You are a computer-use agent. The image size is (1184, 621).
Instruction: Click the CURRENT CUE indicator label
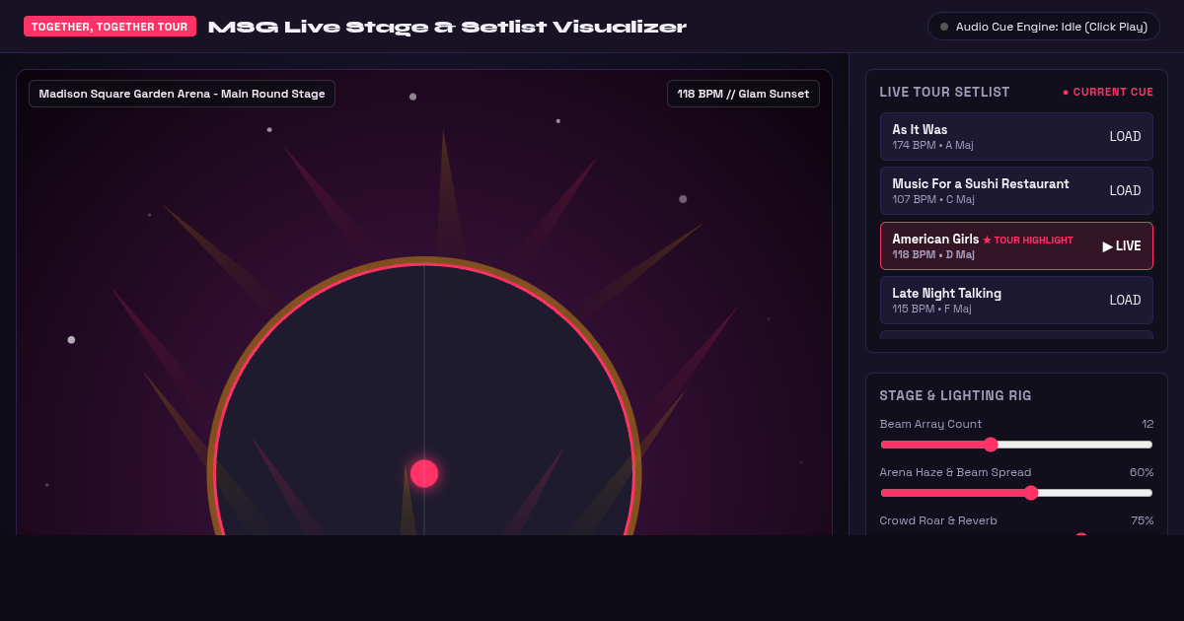coord(1108,93)
